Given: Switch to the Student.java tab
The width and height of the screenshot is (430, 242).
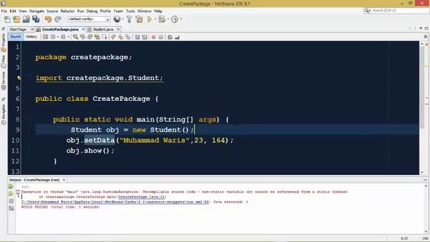Looking at the screenshot, I should [103, 30].
